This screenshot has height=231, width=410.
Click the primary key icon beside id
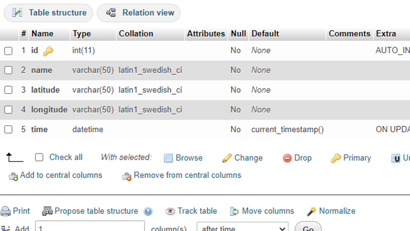point(48,51)
